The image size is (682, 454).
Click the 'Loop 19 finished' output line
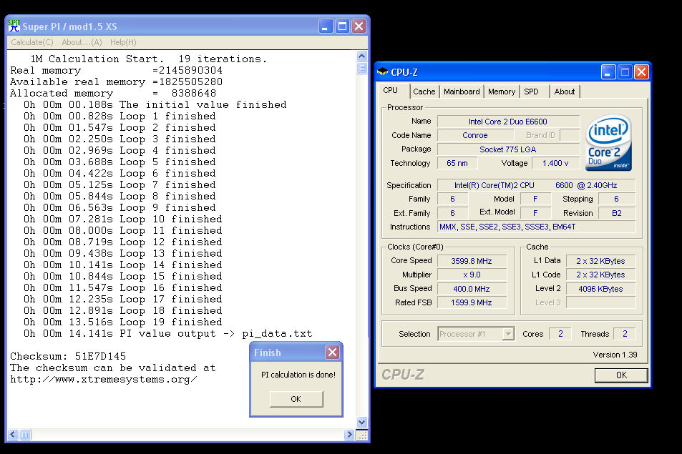pos(122,322)
